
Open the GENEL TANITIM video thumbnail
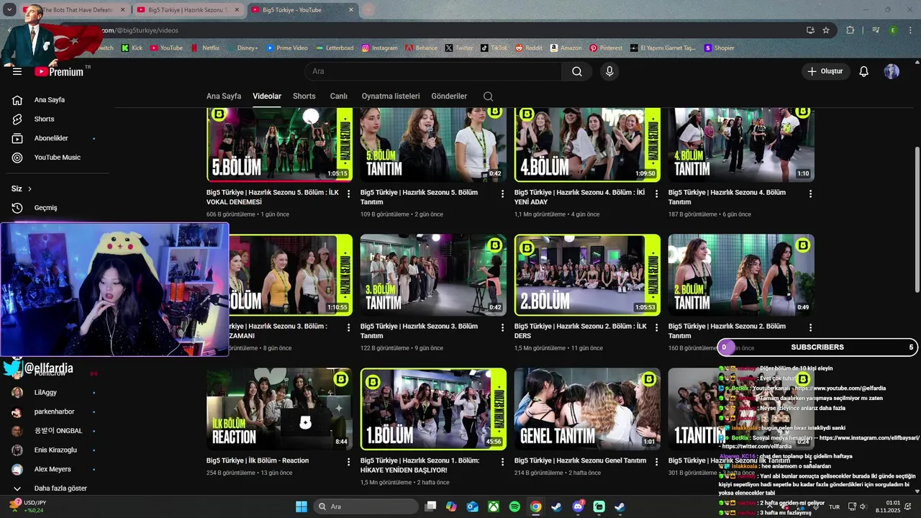tap(587, 409)
